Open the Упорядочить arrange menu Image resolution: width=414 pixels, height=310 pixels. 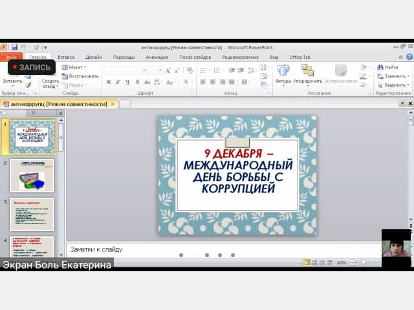pos(308,75)
